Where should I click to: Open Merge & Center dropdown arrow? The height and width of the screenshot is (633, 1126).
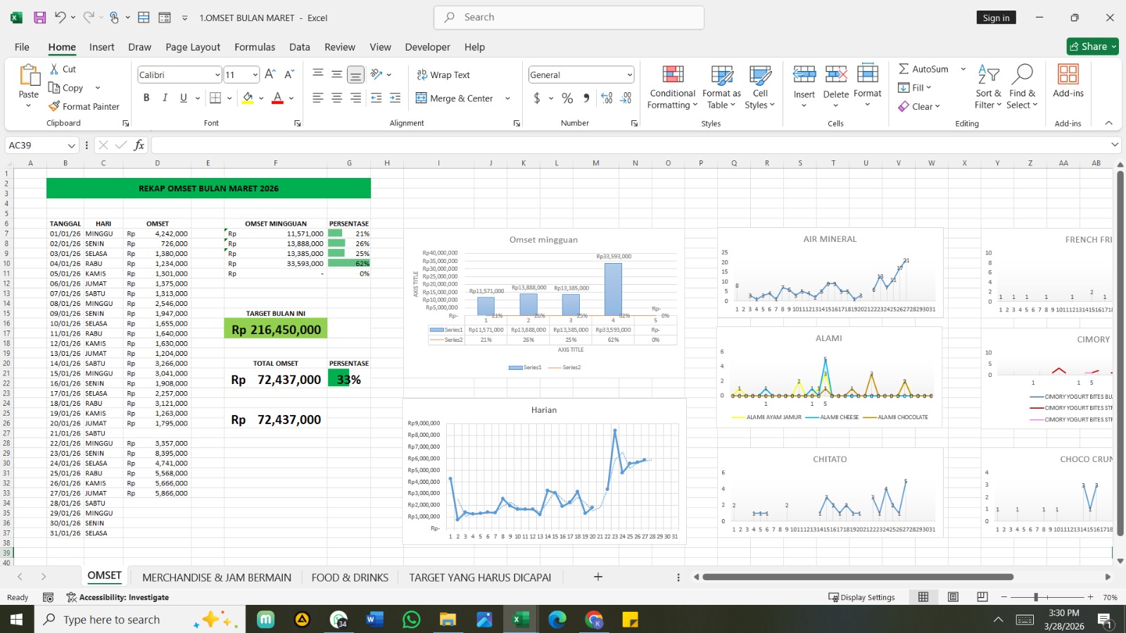[x=507, y=98]
